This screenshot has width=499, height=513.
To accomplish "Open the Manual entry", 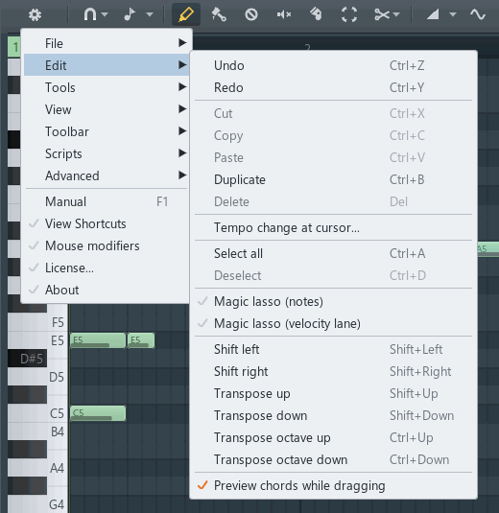I will coord(107,201).
